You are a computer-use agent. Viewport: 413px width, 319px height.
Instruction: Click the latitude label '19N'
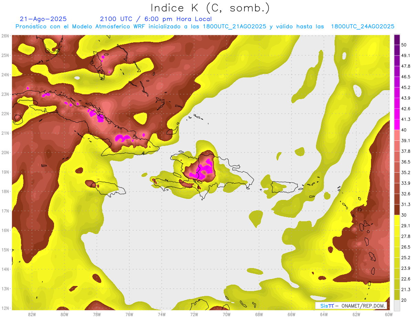click(5, 172)
